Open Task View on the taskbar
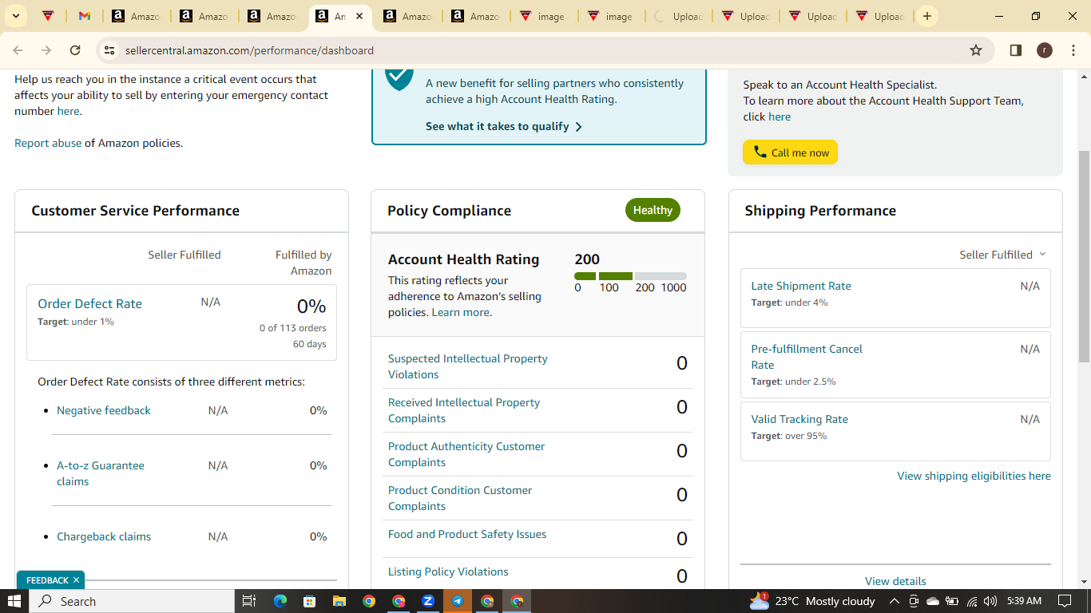The height and width of the screenshot is (613, 1091). 248,601
